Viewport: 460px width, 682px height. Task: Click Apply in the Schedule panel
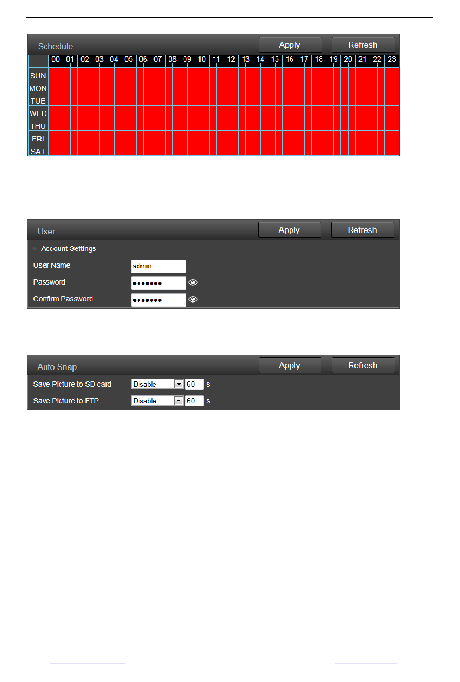click(290, 45)
